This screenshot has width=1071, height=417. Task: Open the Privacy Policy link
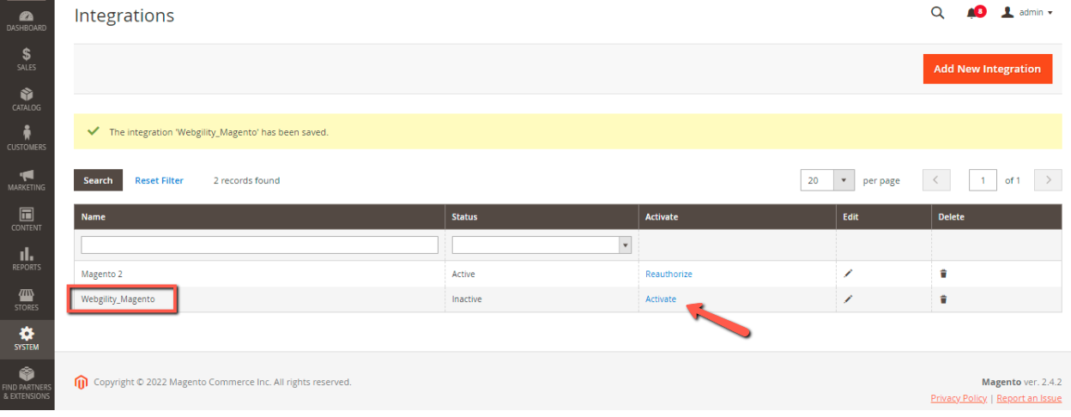click(959, 398)
